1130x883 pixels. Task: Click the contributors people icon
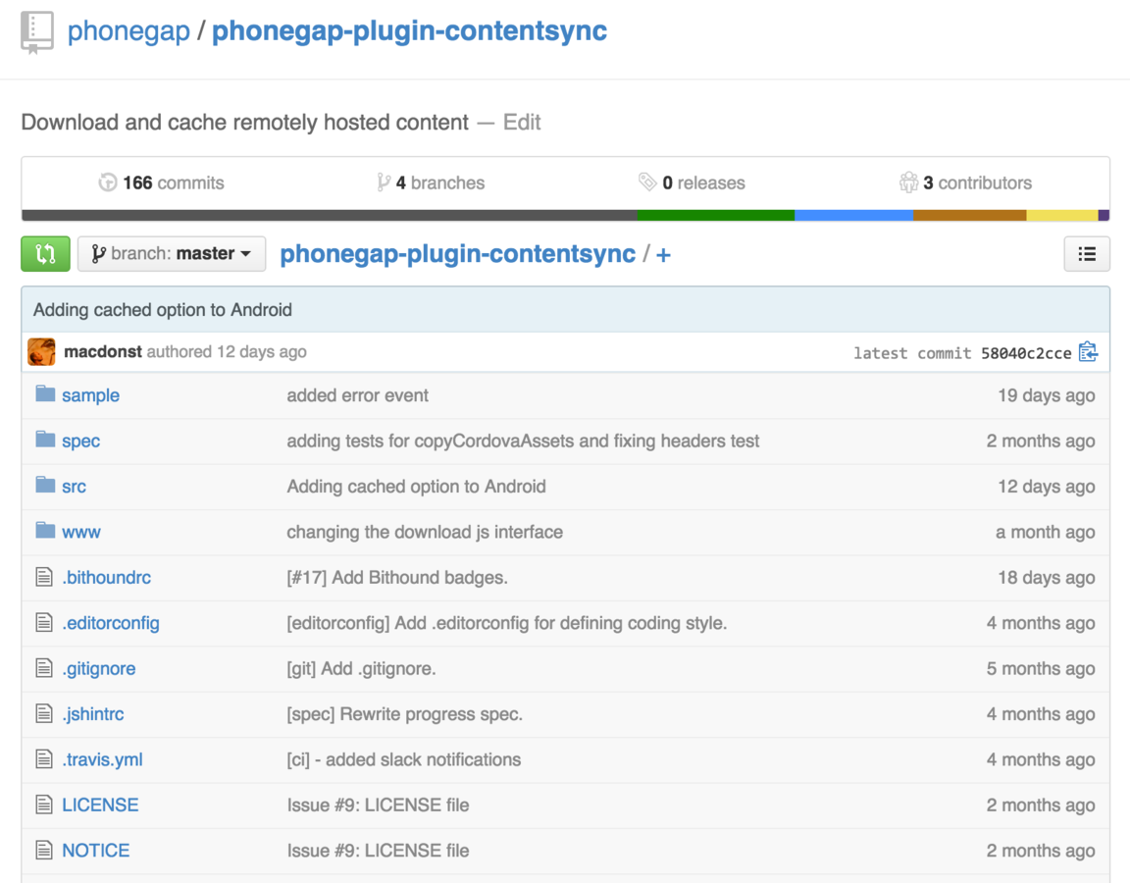point(908,182)
